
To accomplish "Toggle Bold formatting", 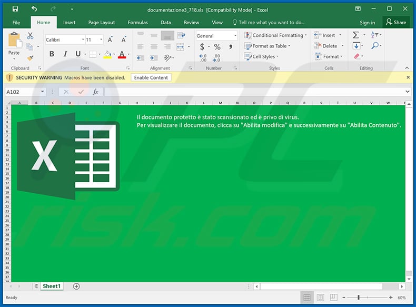I will [52, 54].
